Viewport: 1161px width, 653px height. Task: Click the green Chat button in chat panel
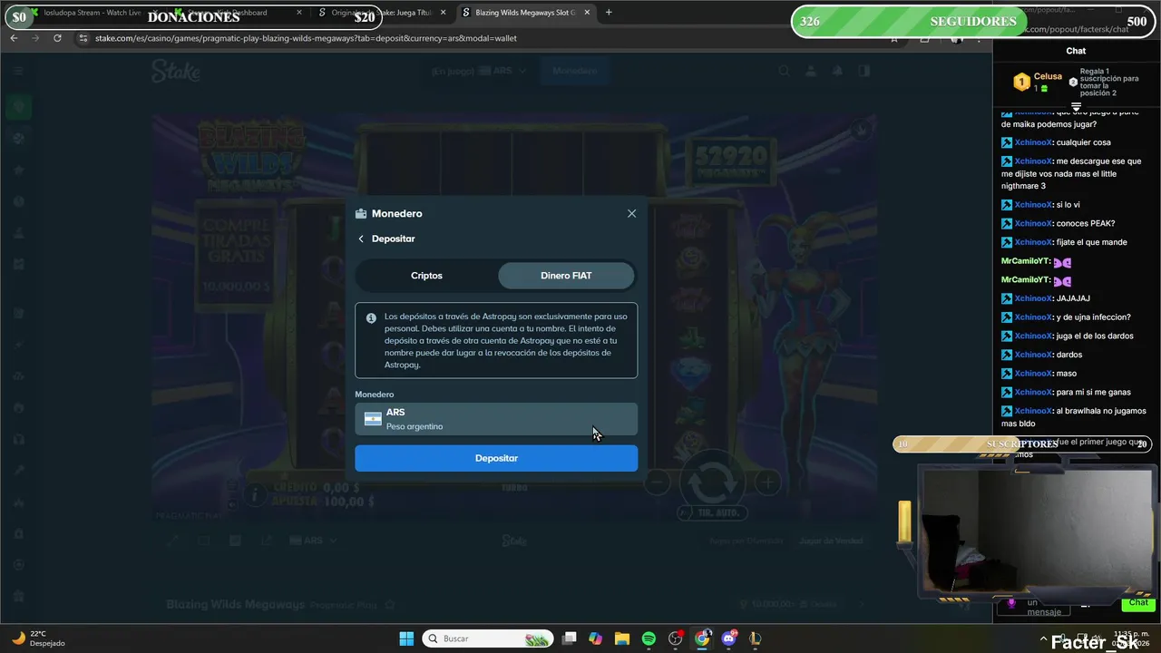tap(1138, 603)
